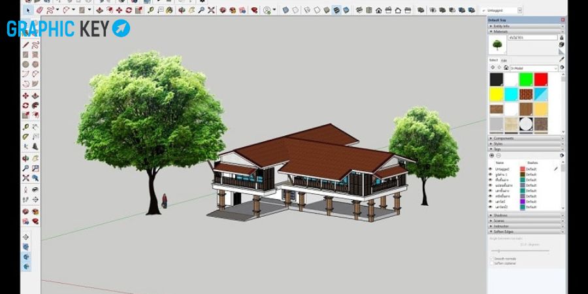Screen dimensions: 588x294
Task: Expand the Entity Info panel
Action: (526, 26)
